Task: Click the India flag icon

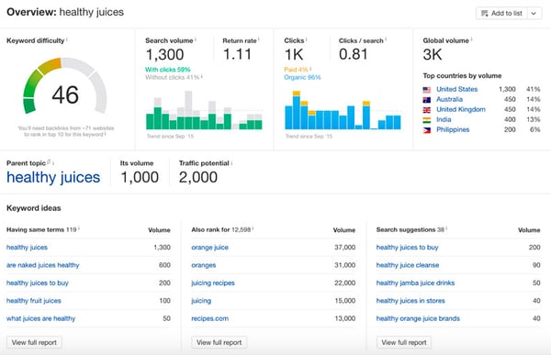Action: click(x=427, y=120)
